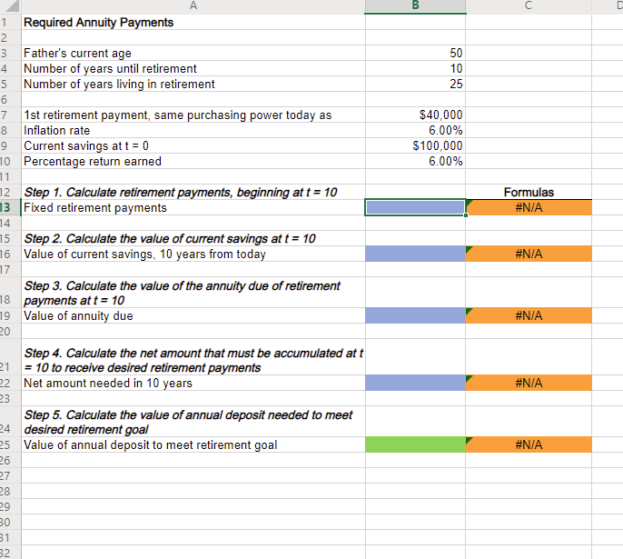Select the Step 2 heading cell

193,238
